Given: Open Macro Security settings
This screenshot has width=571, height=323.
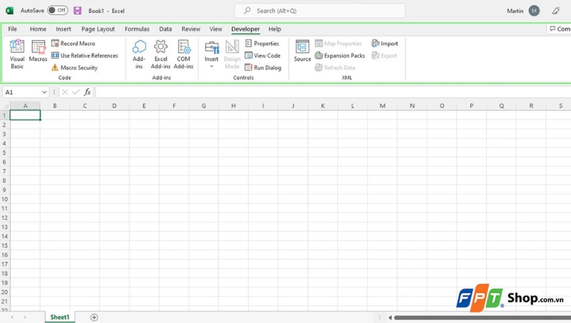Looking at the screenshot, I should tap(74, 67).
